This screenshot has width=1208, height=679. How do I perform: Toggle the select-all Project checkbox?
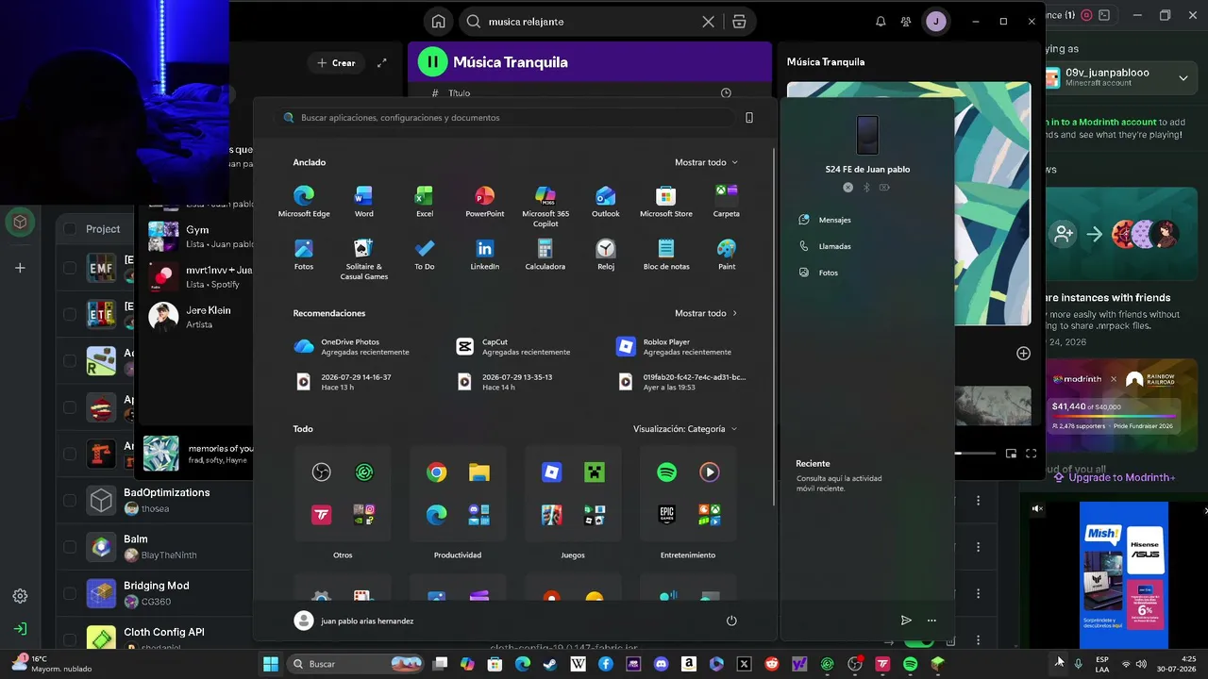(x=70, y=228)
